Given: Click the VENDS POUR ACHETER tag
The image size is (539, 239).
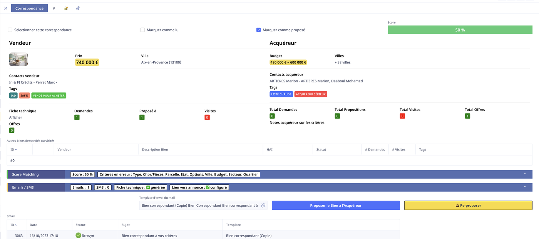Looking at the screenshot, I should 49,95.
